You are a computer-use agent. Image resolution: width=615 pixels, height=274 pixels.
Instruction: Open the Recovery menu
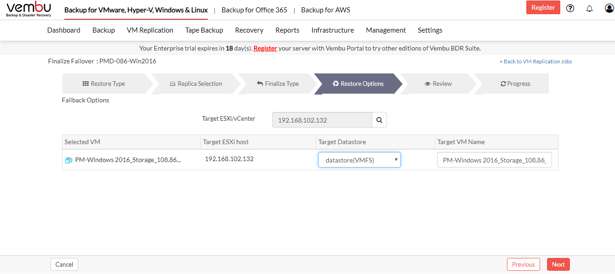coord(249,30)
